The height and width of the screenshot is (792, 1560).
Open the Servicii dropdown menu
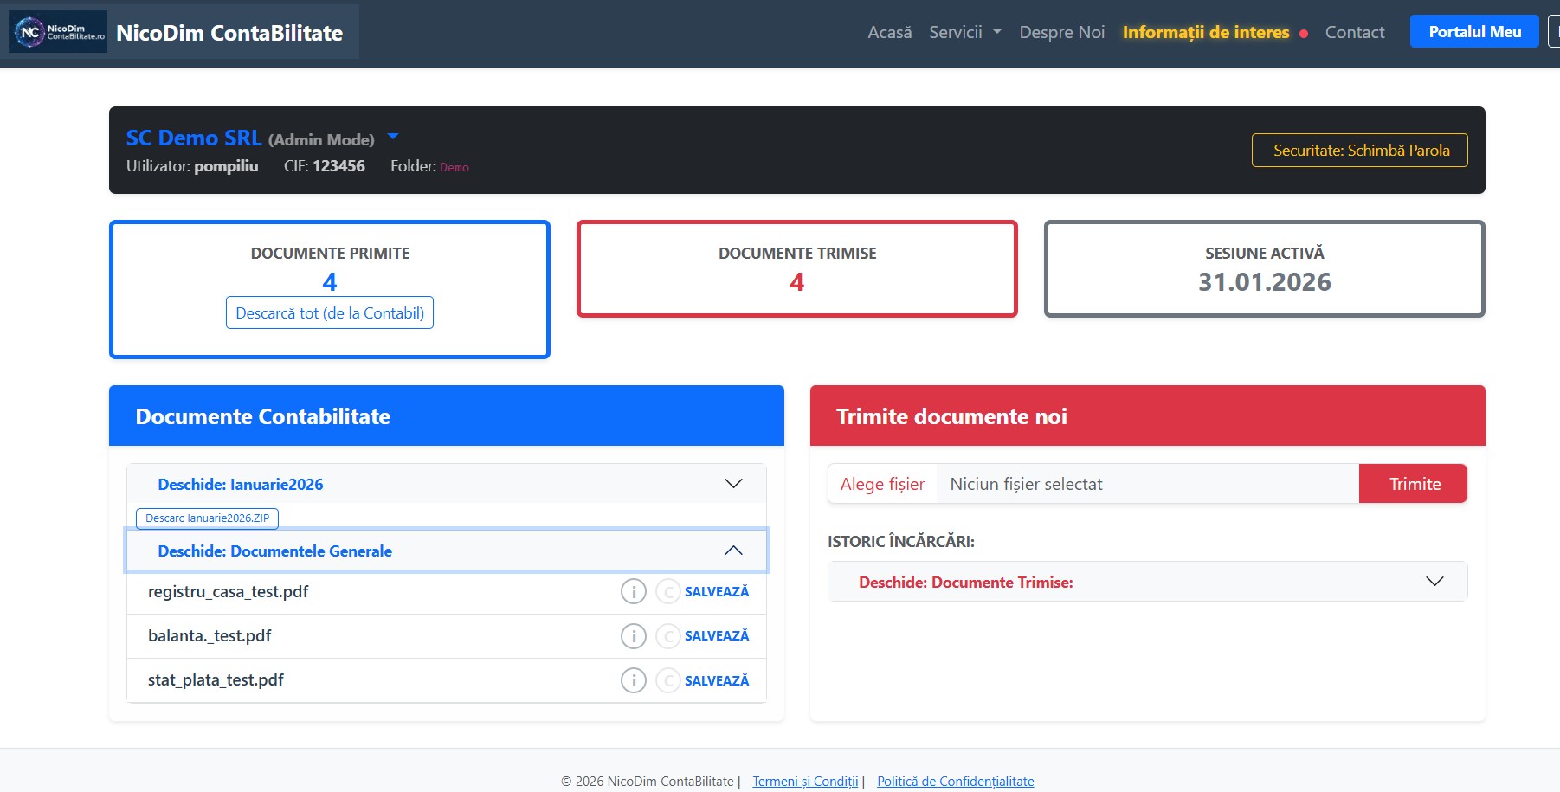point(964,32)
